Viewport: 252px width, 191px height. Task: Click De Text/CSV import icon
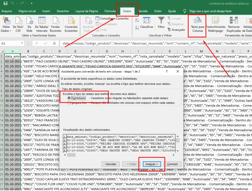pyautogui.click(x=18, y=25)
